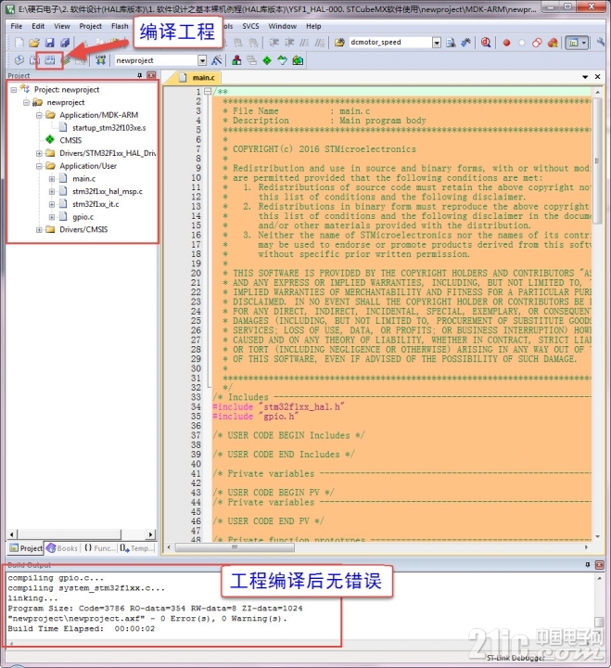
Task: Click the Build target icon
Action: pyautogui.click(x=34, y=60)
